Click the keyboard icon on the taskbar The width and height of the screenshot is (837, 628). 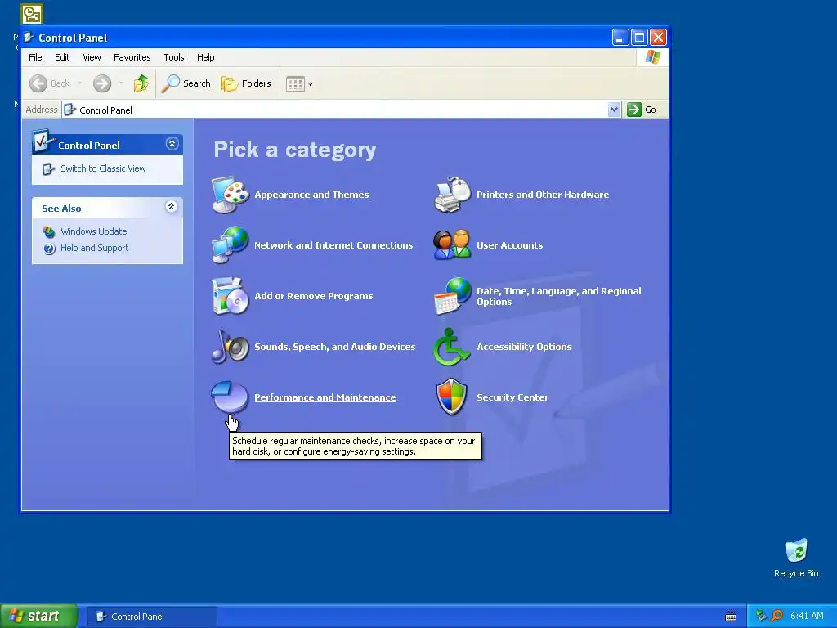coord(731,617)
